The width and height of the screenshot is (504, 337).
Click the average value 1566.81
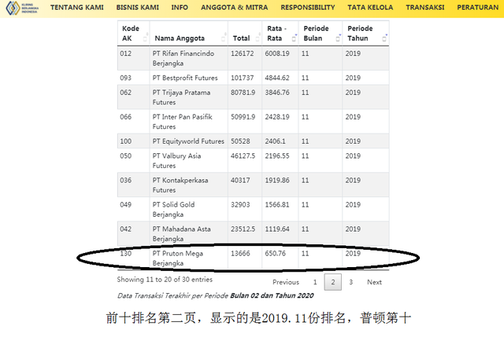(277, 205)
